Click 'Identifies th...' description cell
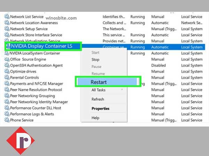 click(114, 17)
